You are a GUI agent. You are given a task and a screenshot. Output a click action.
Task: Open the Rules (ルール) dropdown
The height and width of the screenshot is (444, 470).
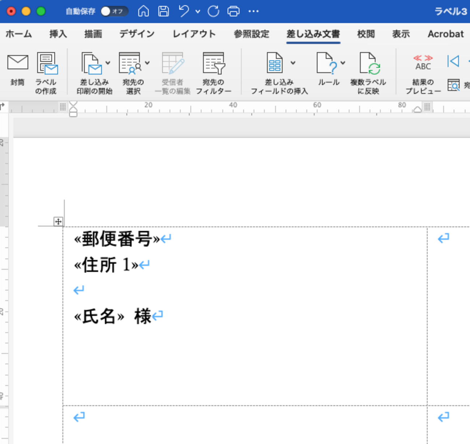click(x=342, y=63)
